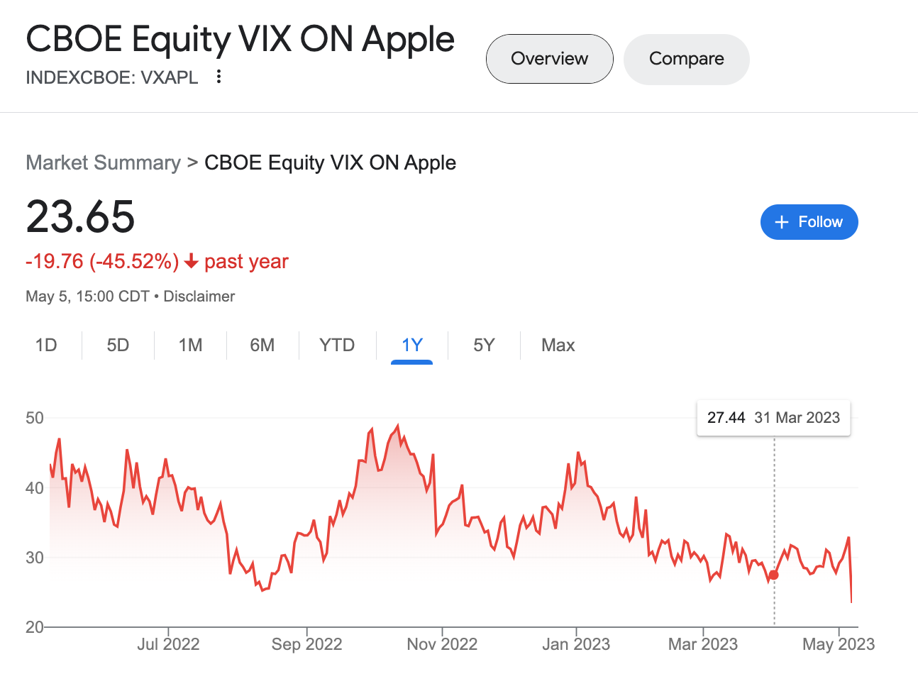This screenshot has height=674, width=918.
Task: Click the Compare button
Action: pos(686,59)
